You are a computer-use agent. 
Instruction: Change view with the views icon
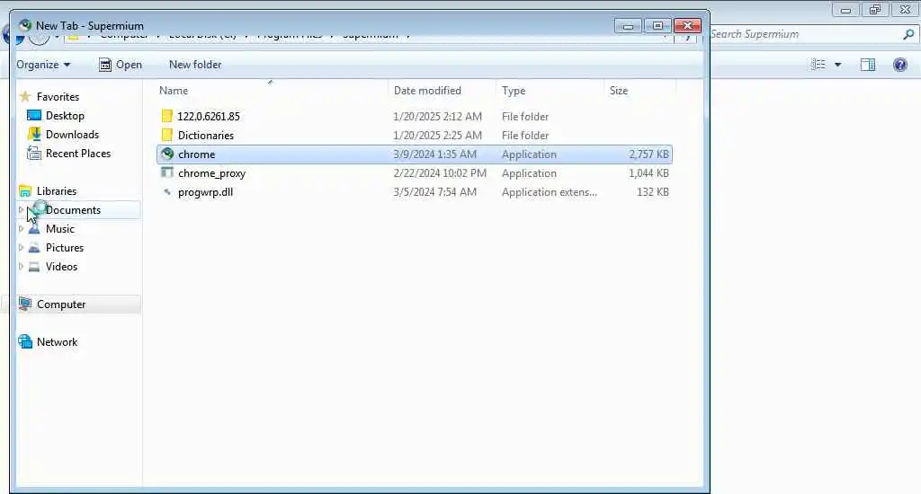coord(818,65)
